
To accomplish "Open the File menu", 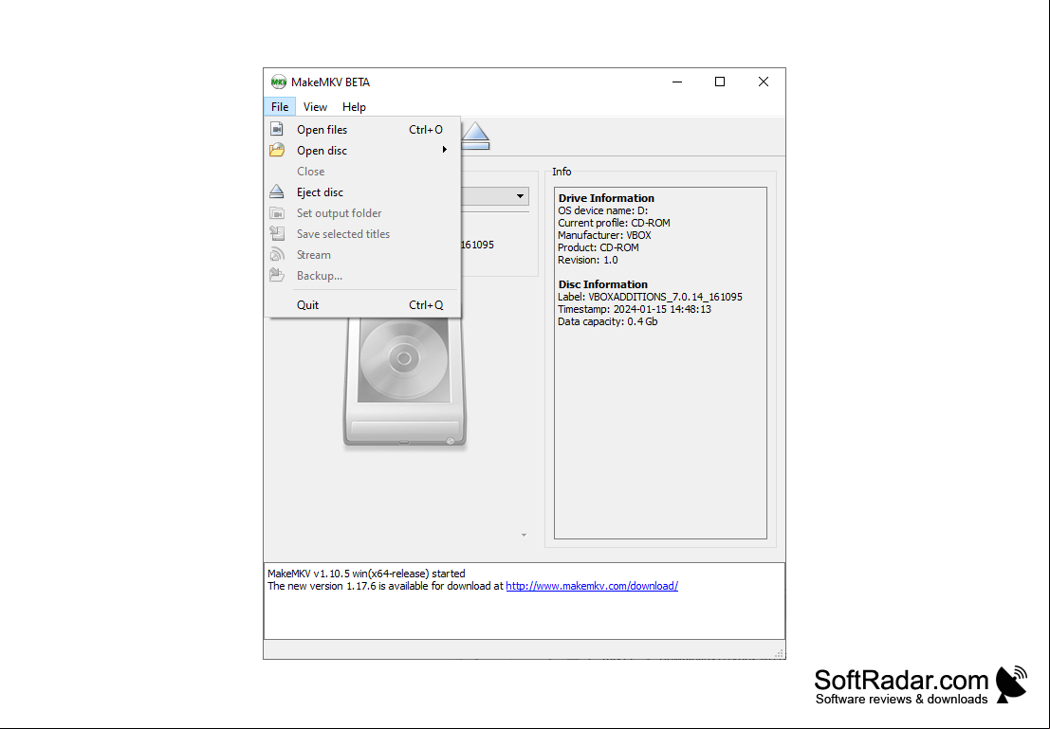I will coord(280,107).
